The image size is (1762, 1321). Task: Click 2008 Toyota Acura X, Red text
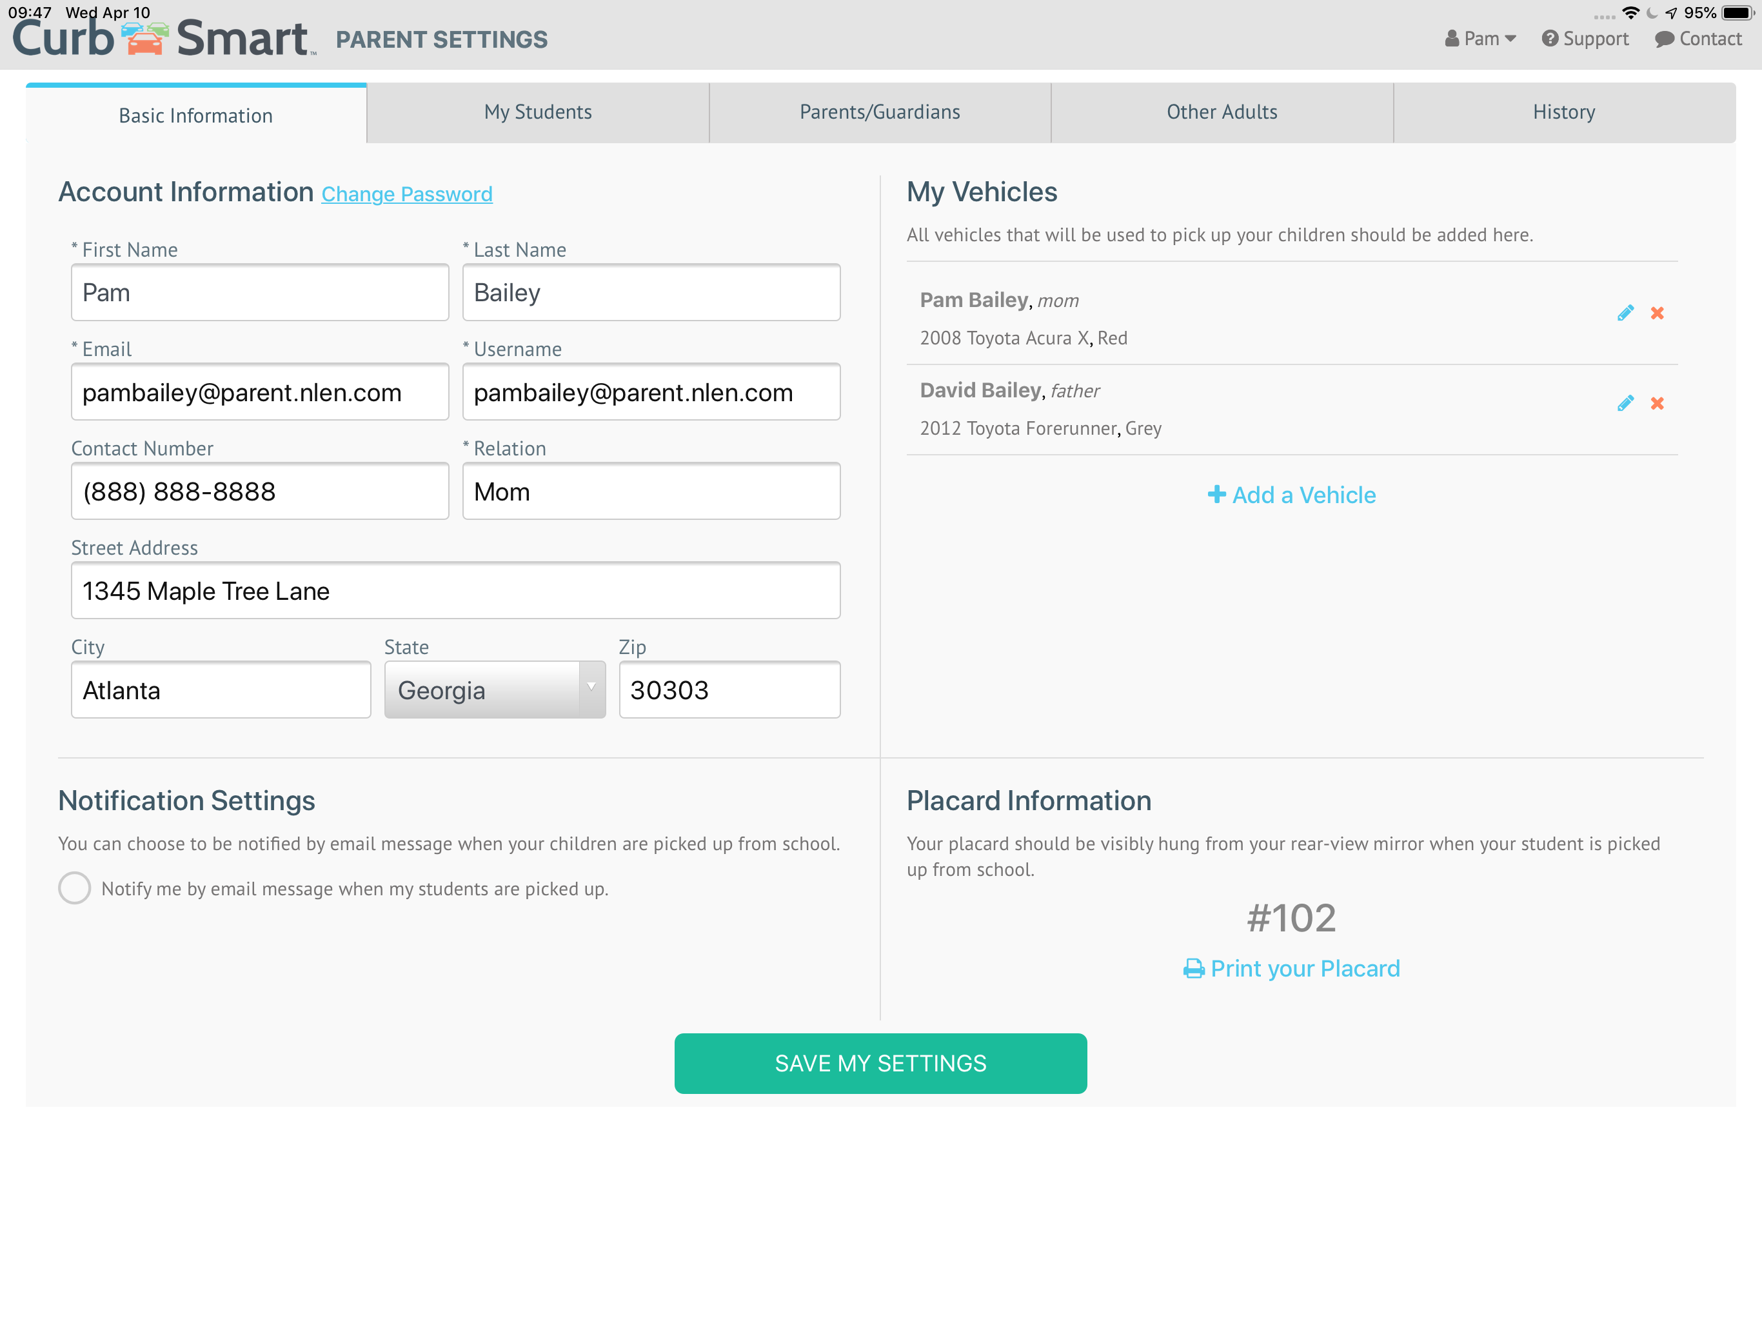[1024, 338]
